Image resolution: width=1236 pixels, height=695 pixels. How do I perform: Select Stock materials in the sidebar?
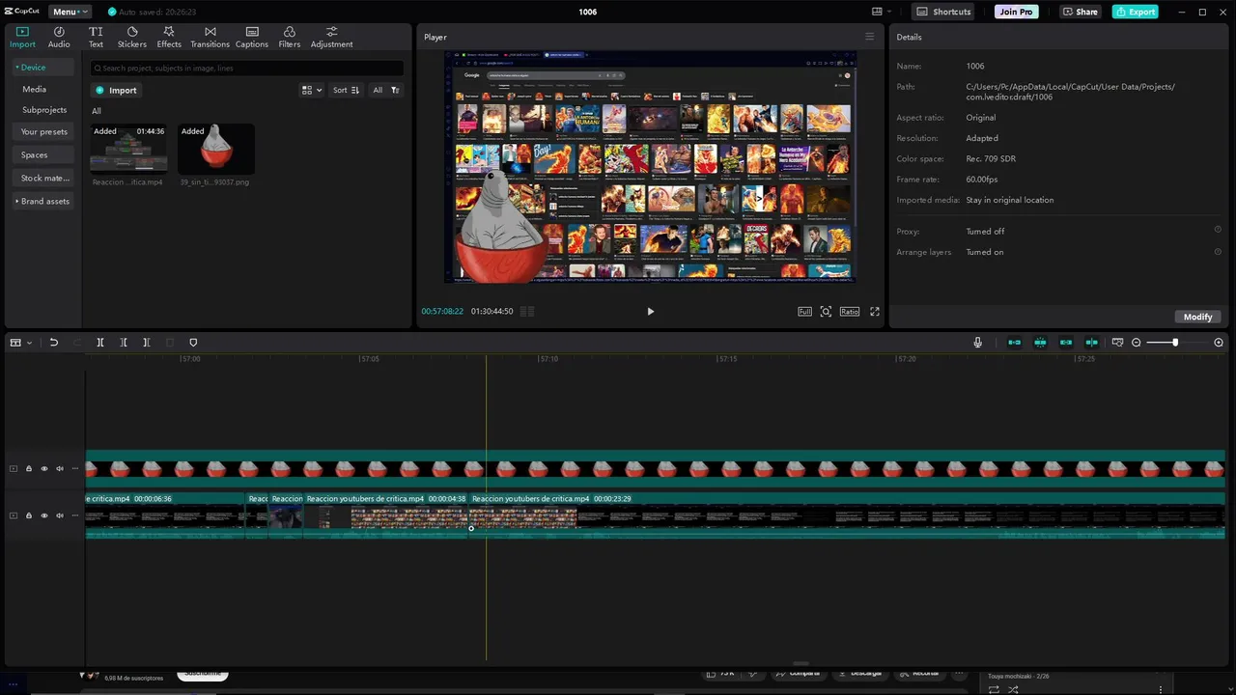[x=44, y=178]
